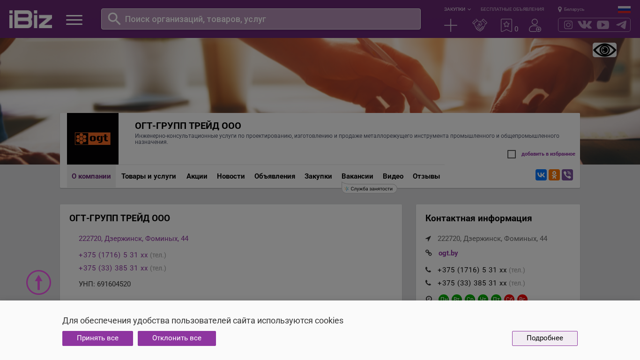
Task: Switch to the 'Товары и услуги' tab
Action: click(x=149, y=176)
